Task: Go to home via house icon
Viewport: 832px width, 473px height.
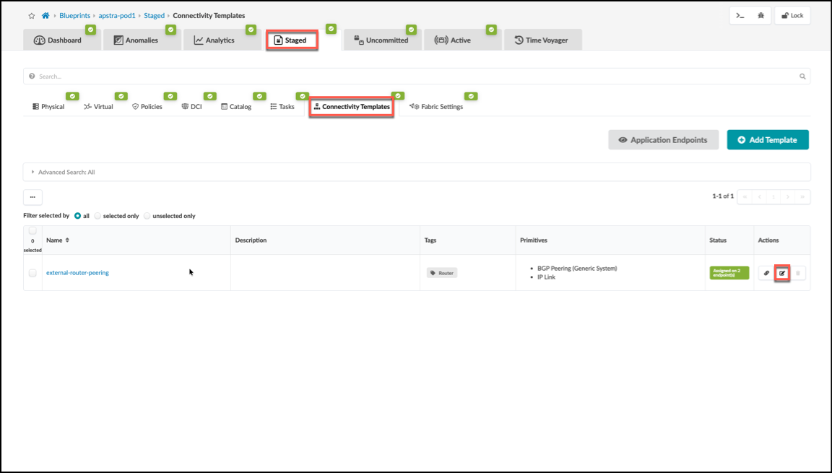Action: [45, 15]
